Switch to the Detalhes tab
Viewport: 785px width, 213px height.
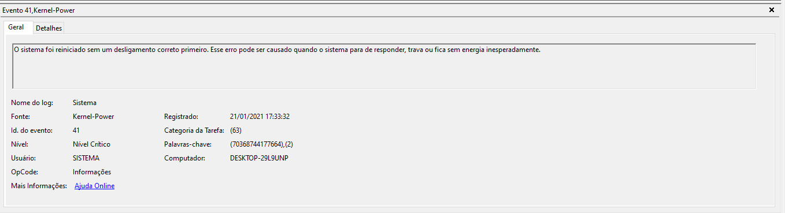click(x=49, y=28)
